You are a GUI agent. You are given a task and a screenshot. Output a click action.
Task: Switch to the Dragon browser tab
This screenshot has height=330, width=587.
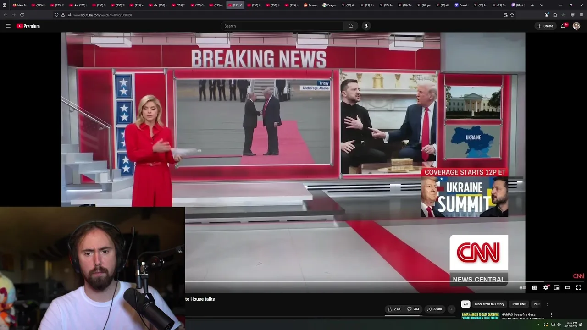tap(329, 5)
